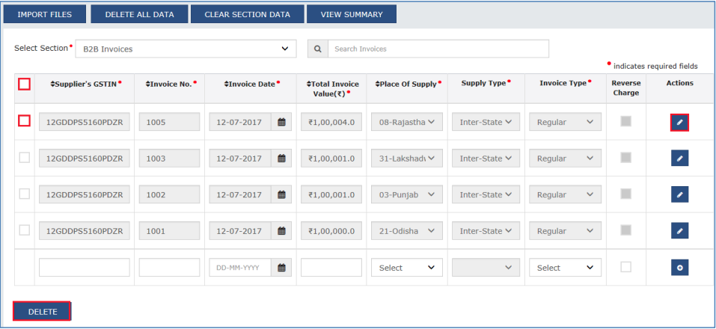Toggle Reverse Charge checkbox in the blank row
This screenshot has width=716, height=329.
click(625, 267)
